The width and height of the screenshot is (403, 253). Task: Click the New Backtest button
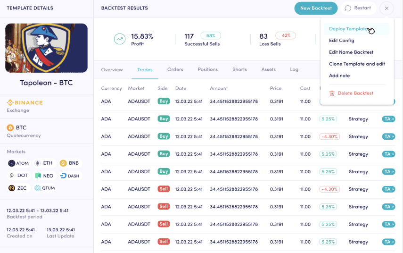coord(316,8)
